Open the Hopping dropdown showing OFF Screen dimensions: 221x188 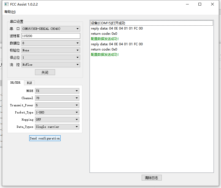tap(57, 120)
